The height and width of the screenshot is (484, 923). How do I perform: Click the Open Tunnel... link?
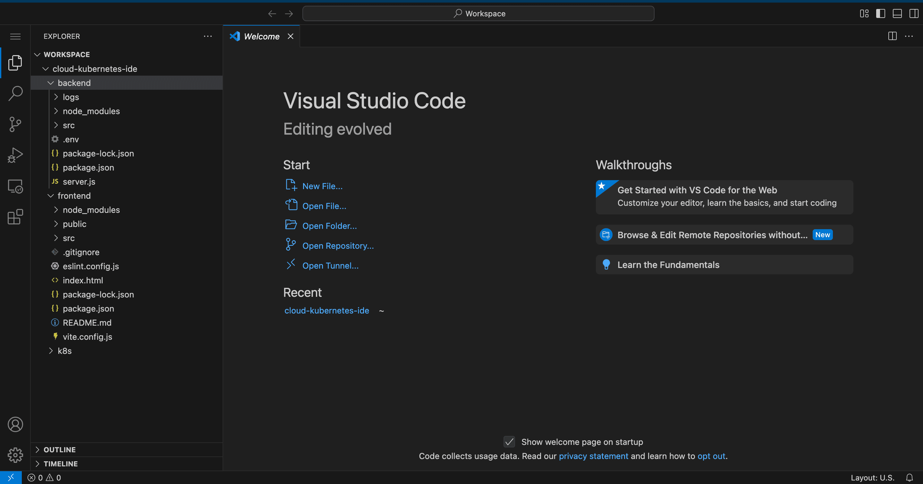(x=330, y=266)
